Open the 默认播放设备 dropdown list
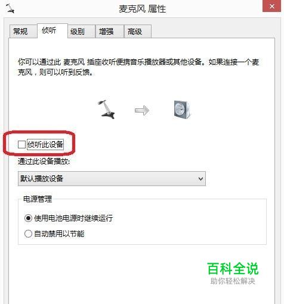 point(112,178)
